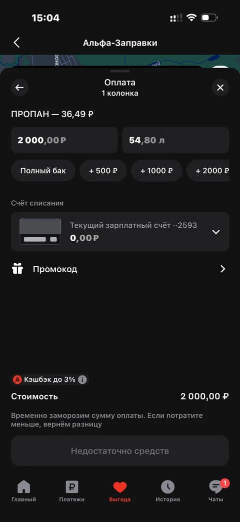240x522 pixels.
Task: Choose the Полный бак option
Action: [x=43, y=171]
